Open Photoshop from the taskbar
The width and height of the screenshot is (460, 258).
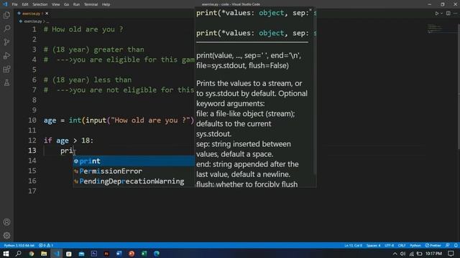(94, 254)
